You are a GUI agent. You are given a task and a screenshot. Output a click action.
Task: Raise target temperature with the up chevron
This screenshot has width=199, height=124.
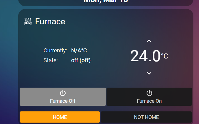(149, 41)
